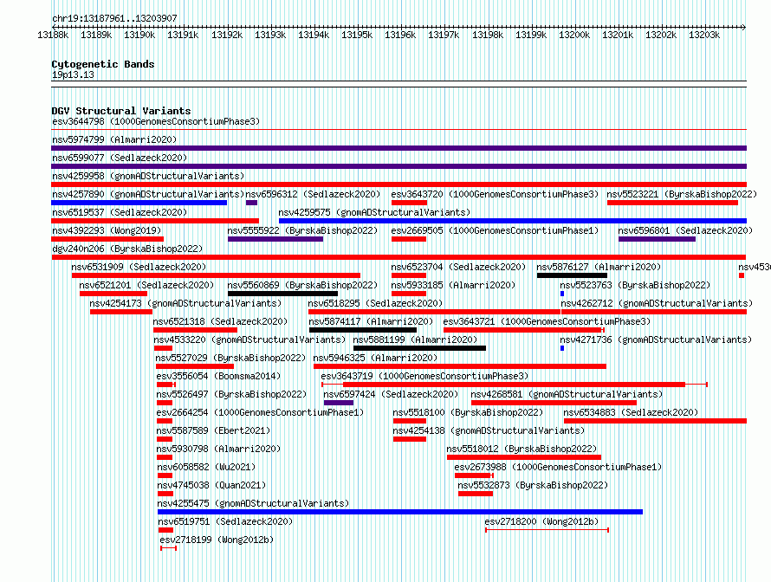771x582 pixels.
Task: Select nsv6523704 Sedlazeck2020 label
Action: (458, 267)
